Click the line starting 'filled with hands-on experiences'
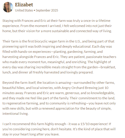The image size is (125, 138). pos(52,52)
